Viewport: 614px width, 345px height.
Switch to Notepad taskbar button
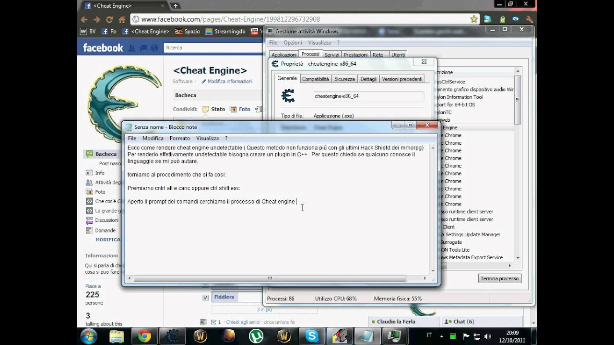(x=367, y=336)
